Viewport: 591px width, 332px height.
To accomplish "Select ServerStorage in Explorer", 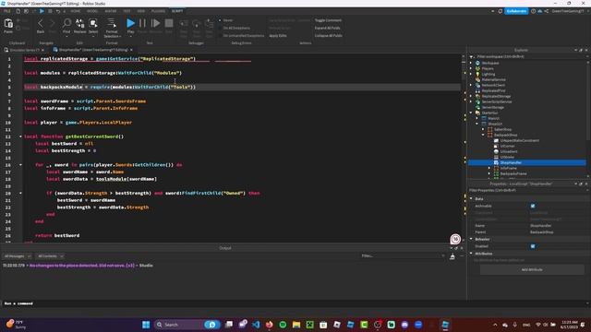I will [492, 107].
